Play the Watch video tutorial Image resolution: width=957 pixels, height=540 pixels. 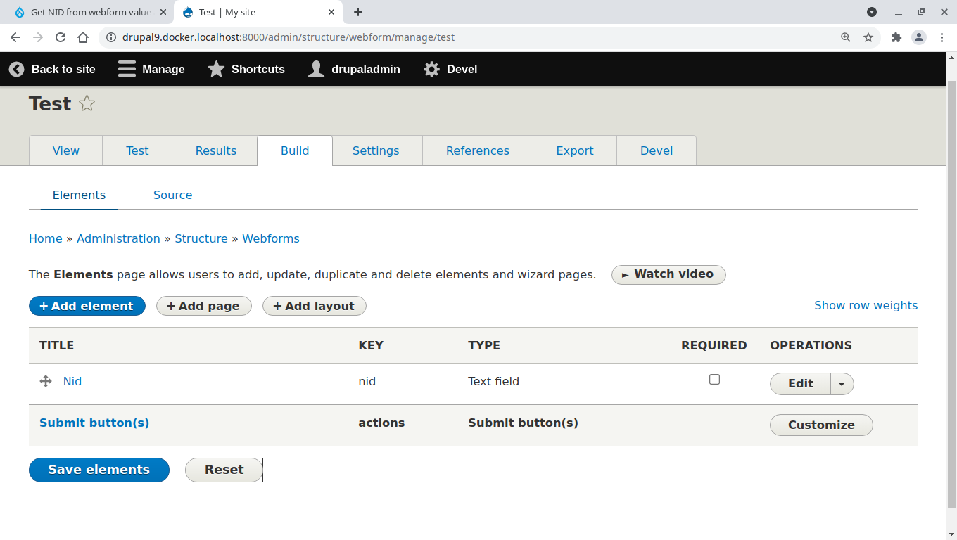coord(668,274)
